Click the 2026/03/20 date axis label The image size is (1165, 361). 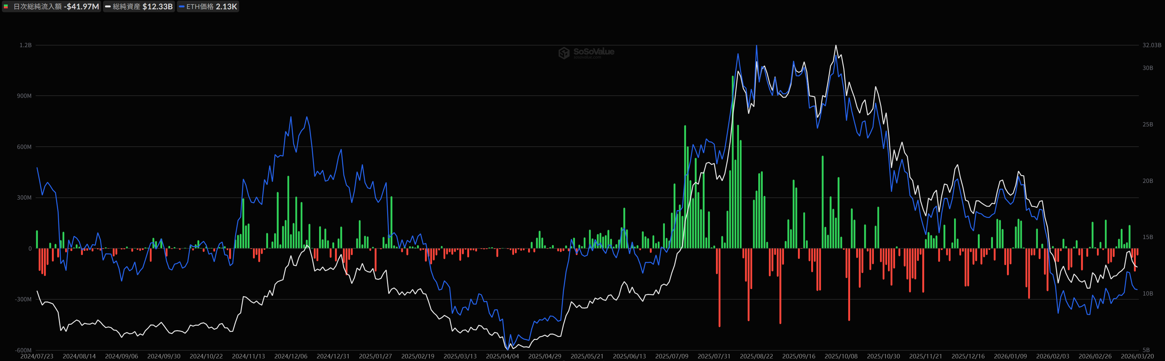pyautogui.click(x=1137, y=357)
